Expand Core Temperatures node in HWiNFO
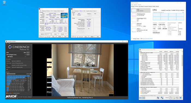 [141, 74]
